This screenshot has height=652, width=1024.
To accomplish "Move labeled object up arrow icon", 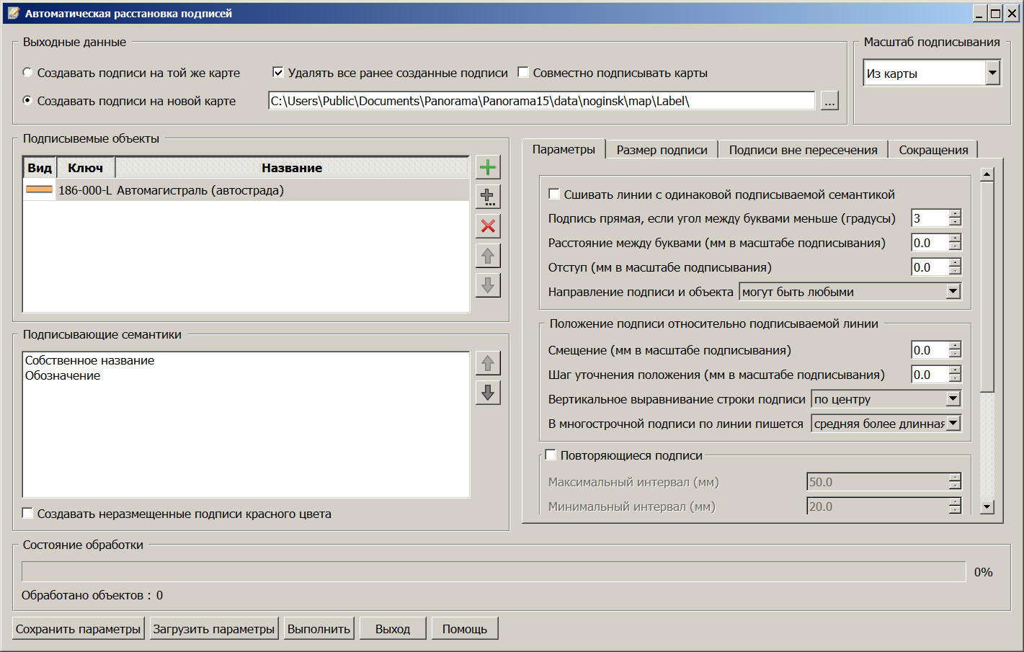I will point(488,256).
